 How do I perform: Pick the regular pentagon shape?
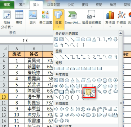99,81
